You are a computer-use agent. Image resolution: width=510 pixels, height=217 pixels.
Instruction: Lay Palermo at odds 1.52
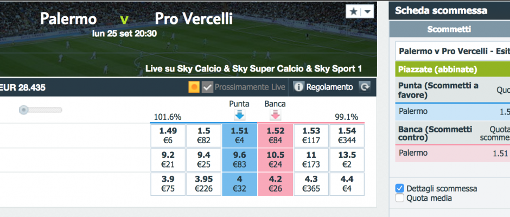(x=275, y=136)
